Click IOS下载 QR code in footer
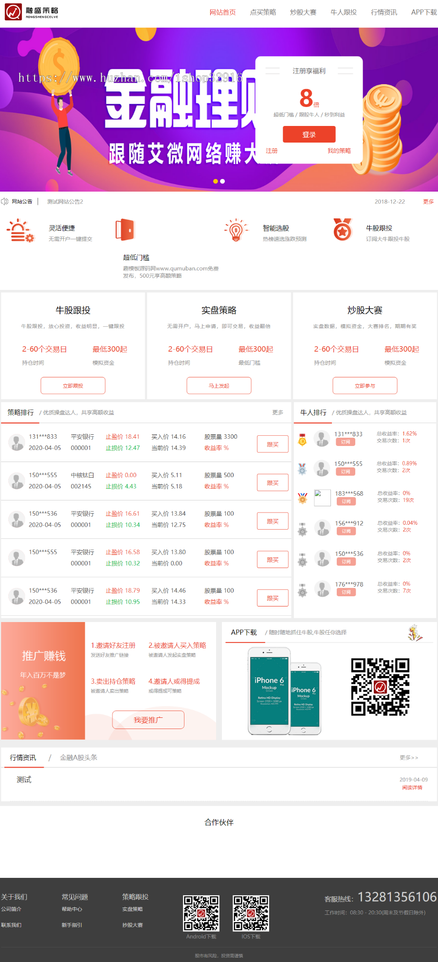Screen dimensions: 438x962 pos(251,913)
